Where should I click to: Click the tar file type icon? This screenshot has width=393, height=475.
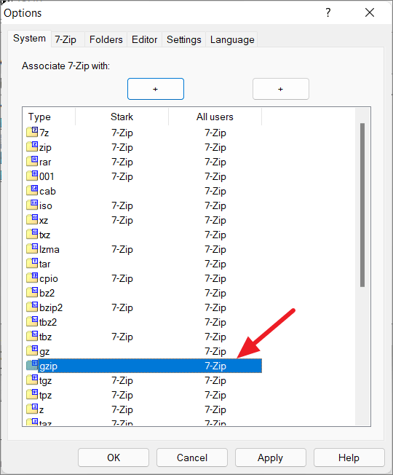coord(32,263)
